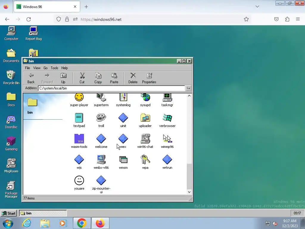Select the wjs icon

(x=79, y=160)
